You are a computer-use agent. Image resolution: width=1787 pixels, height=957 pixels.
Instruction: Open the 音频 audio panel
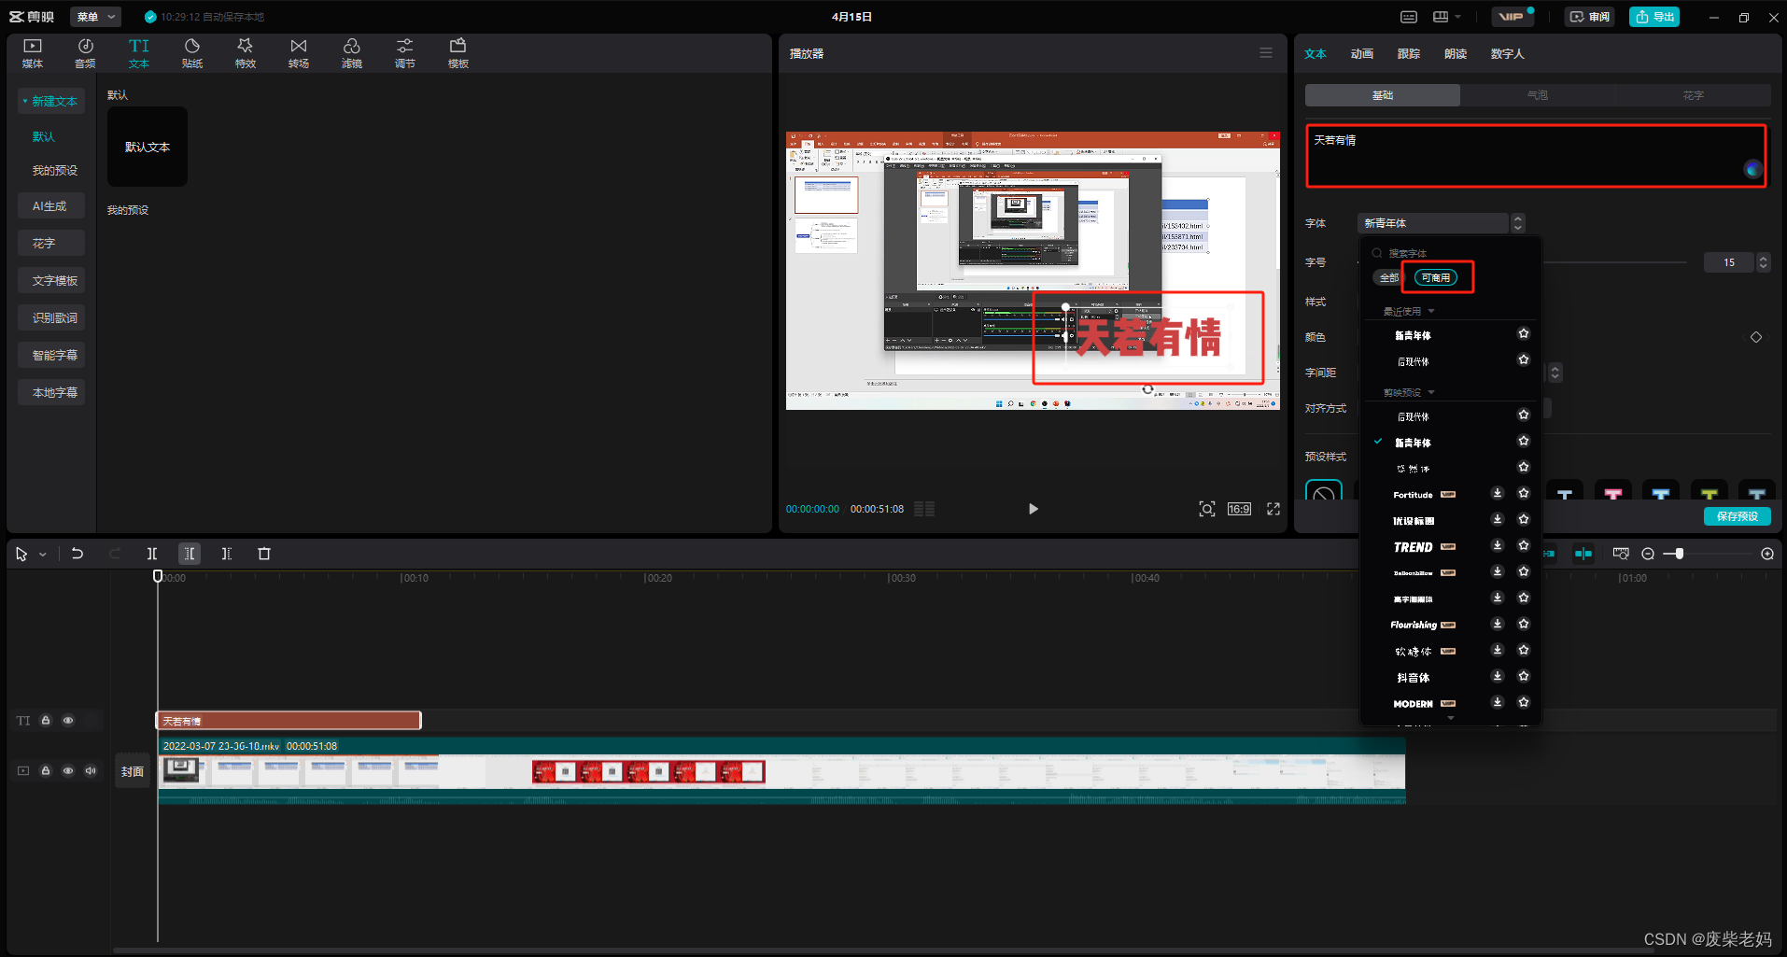coord(85,53)
